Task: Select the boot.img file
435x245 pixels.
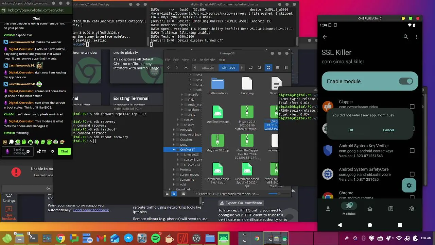Action: (x=247, y=86)
